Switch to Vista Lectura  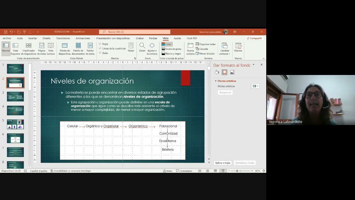(x=51, y=49)
